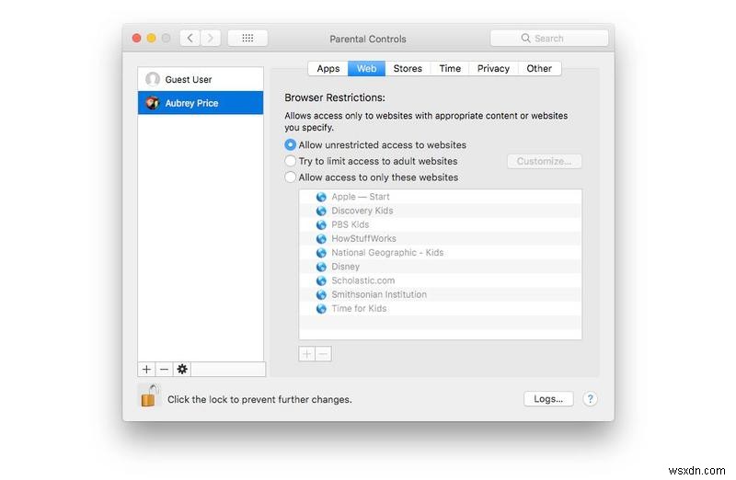Add a user with the sidebar plus button
The image size is (736, 480).
click(x=146, y=370)
